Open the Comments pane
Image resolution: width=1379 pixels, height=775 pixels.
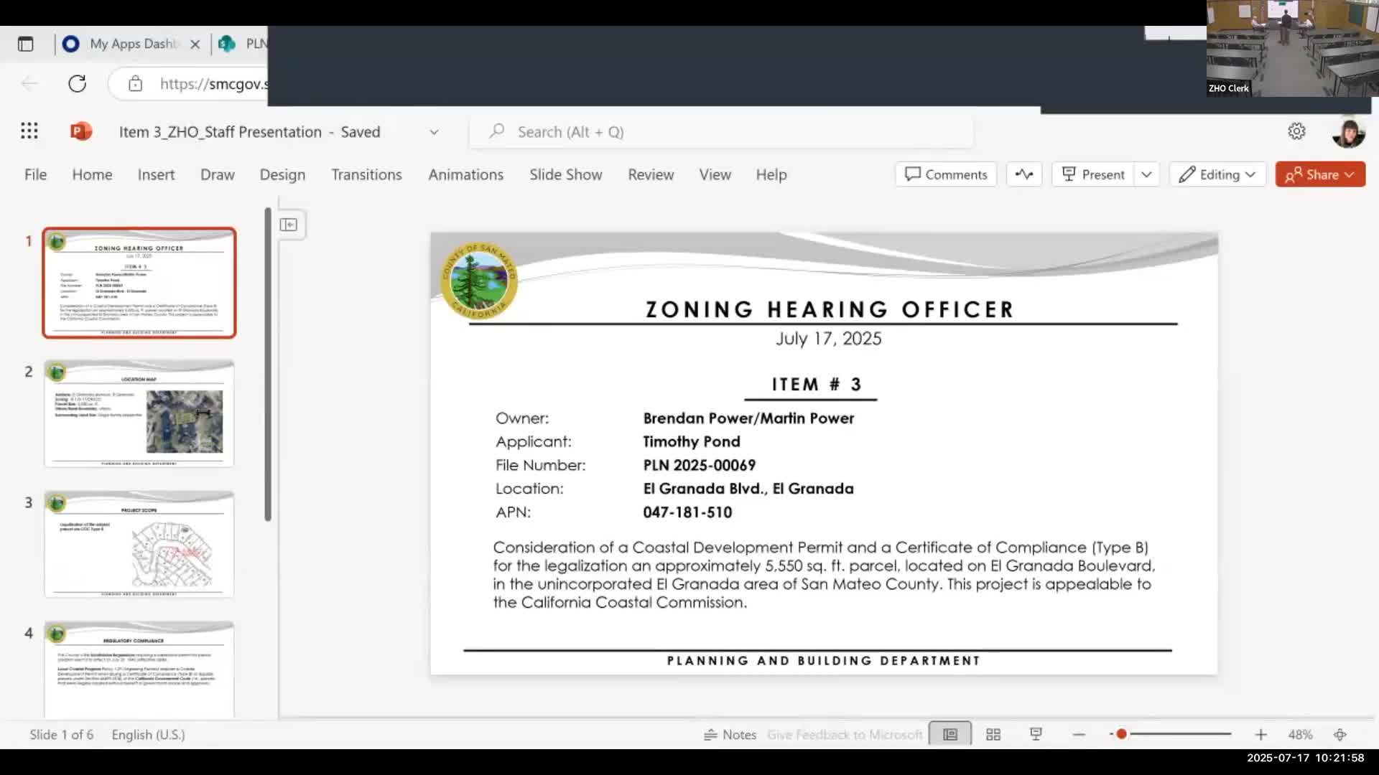(945, 174)
